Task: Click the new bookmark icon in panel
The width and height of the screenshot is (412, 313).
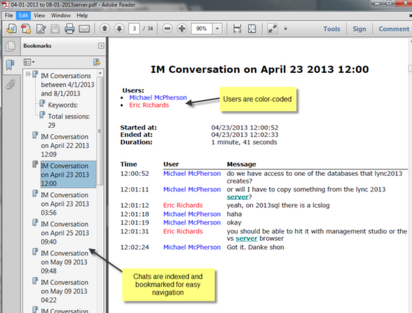Action: 97,62
